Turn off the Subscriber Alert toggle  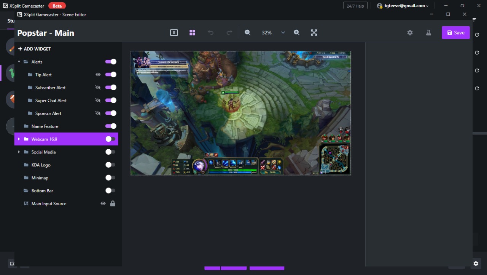[x=111, y=87]
